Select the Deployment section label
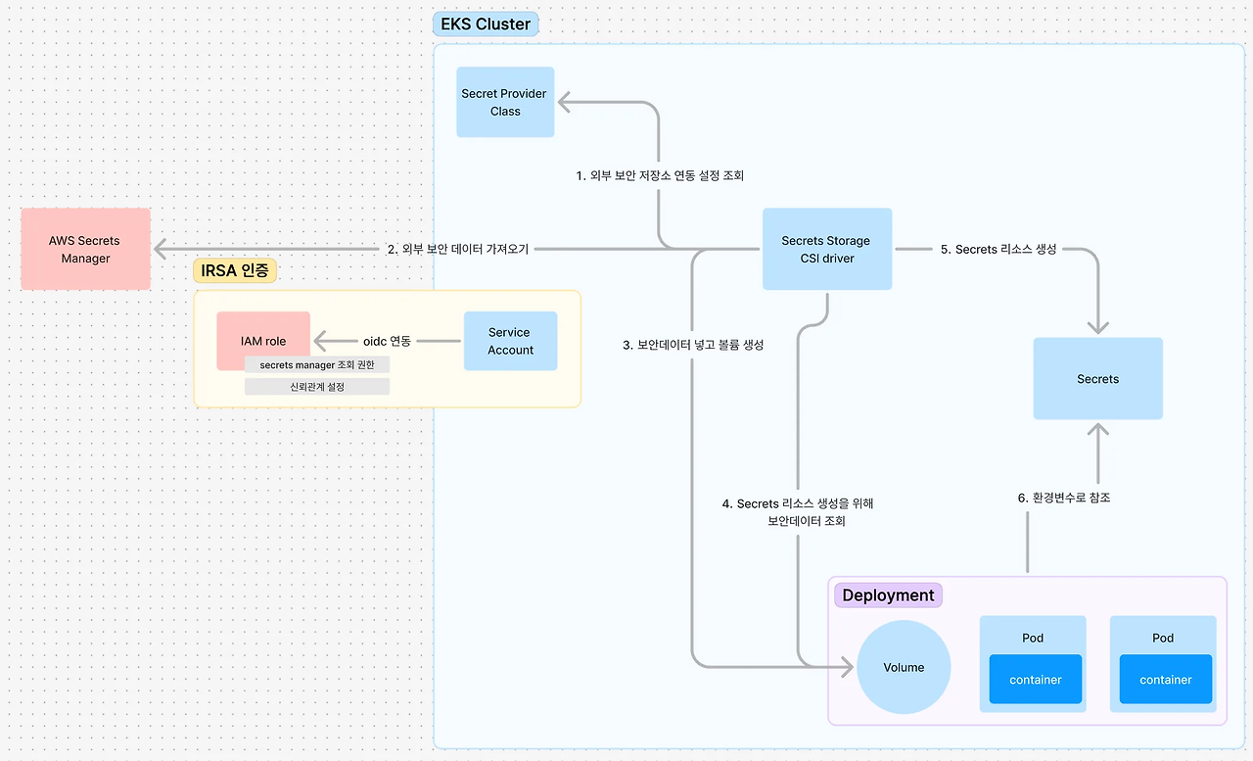This screenshot has height=761, width=1253. click(887, 595)
